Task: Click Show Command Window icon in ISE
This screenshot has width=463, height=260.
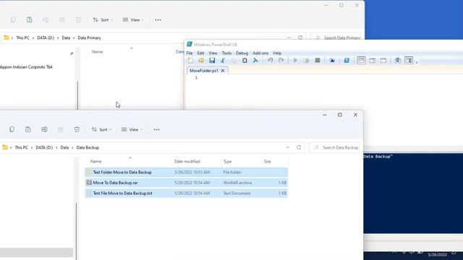Action: click(x=398, y=61)
